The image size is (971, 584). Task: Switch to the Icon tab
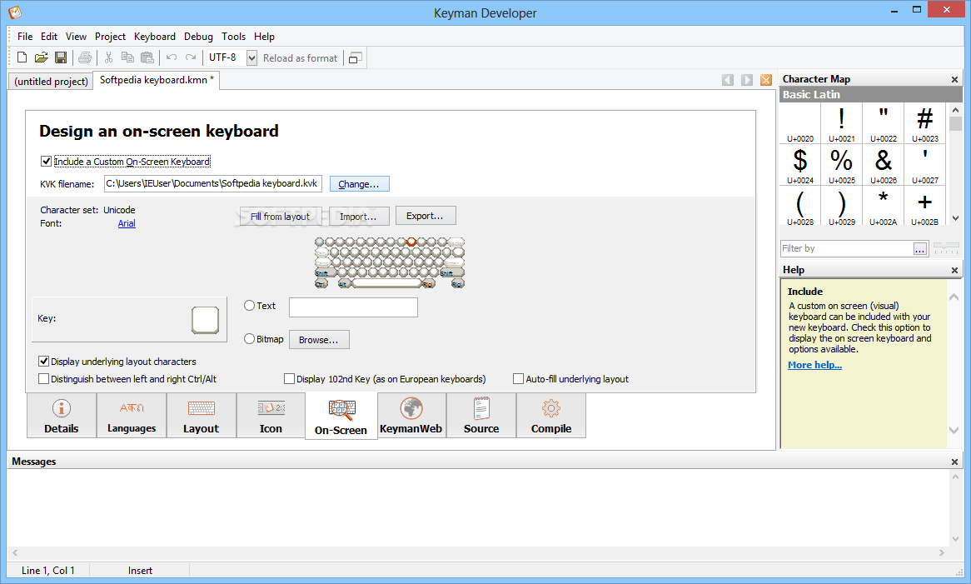pyautogui.click(x=271, y=416)
